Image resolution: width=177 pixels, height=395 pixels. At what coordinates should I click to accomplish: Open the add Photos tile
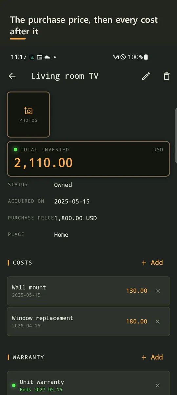coord(29,114)
